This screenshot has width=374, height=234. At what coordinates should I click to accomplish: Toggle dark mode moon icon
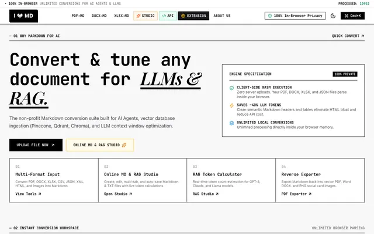pos(333,16)
